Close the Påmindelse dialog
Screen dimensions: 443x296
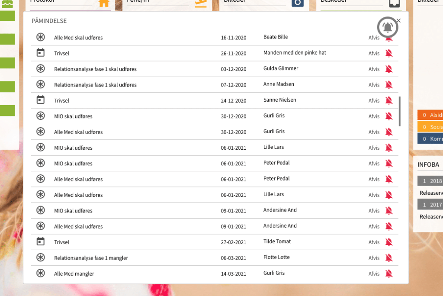click(398, 20)
